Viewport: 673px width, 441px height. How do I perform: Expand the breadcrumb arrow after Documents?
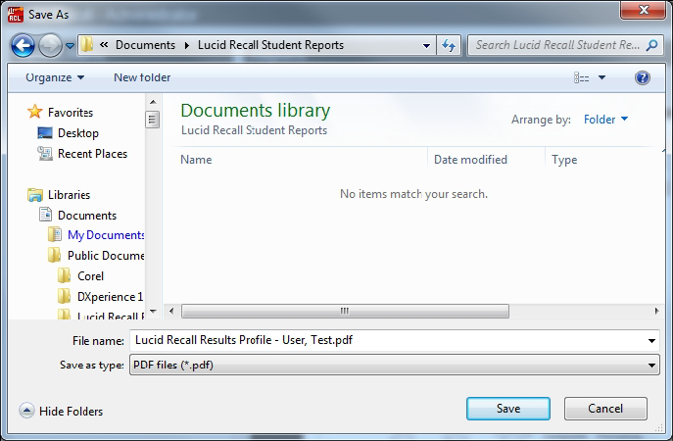[187, 45]
